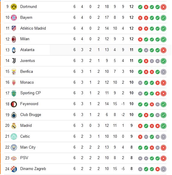
Task: Open the Club Brugge team link
Action: (x=31, y=115)
